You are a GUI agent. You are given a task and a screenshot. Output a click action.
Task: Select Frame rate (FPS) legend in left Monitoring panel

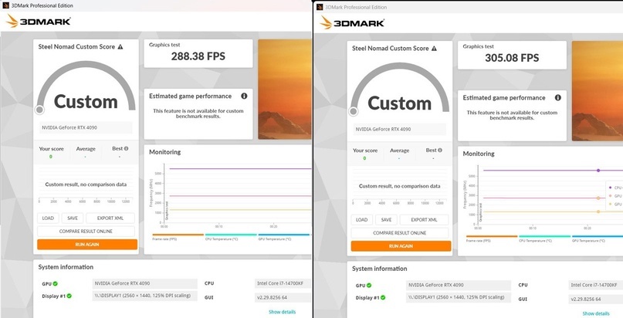click(178, 237)
